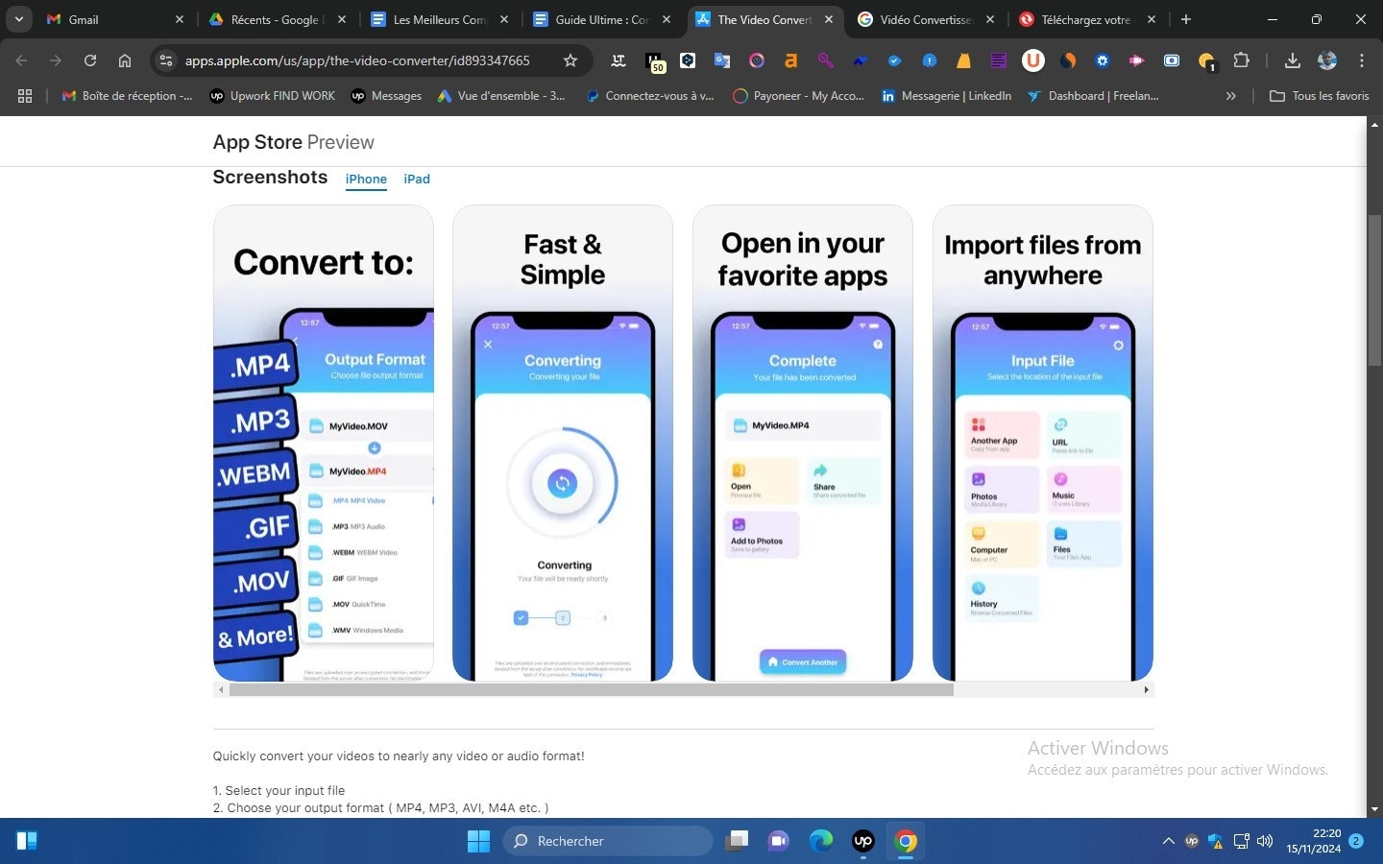Click the App Store Preview heading link
Image resolution: width=1383 pixels, height=864 pixels.
293,142
